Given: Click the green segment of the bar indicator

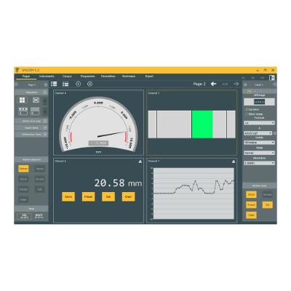Looking at the screenshot, I should [x=202, y=124].
